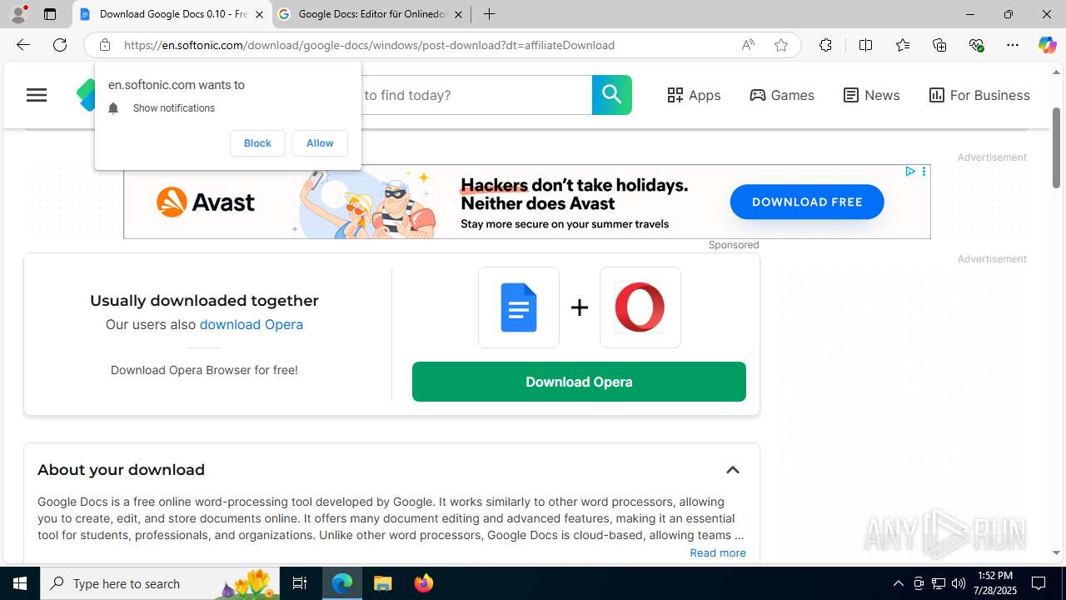1066x600 pixels.
Task: Click the Avast DOWNLOAD FREE button
Action: click(807, 202)
